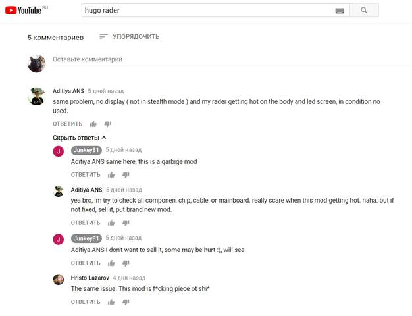Open the YouTube home logo
Screen dimensions: 412x316
coord(24,11)
